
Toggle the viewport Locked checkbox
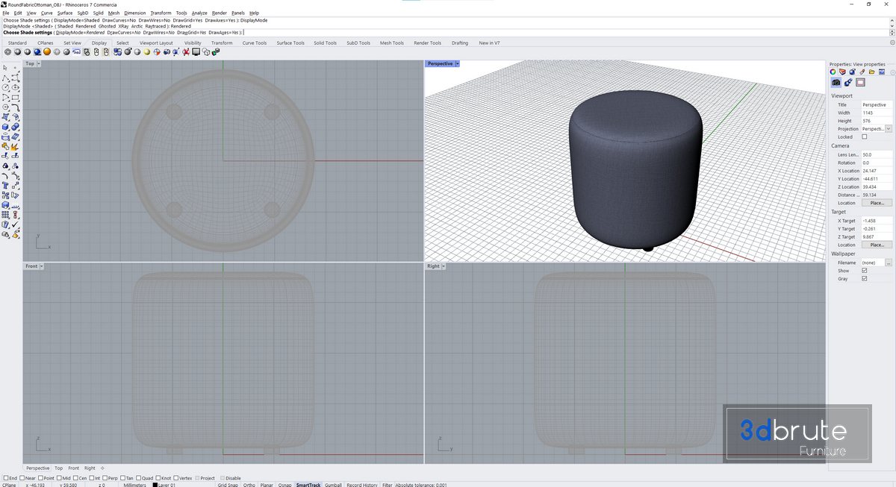(x=865, y=137)
